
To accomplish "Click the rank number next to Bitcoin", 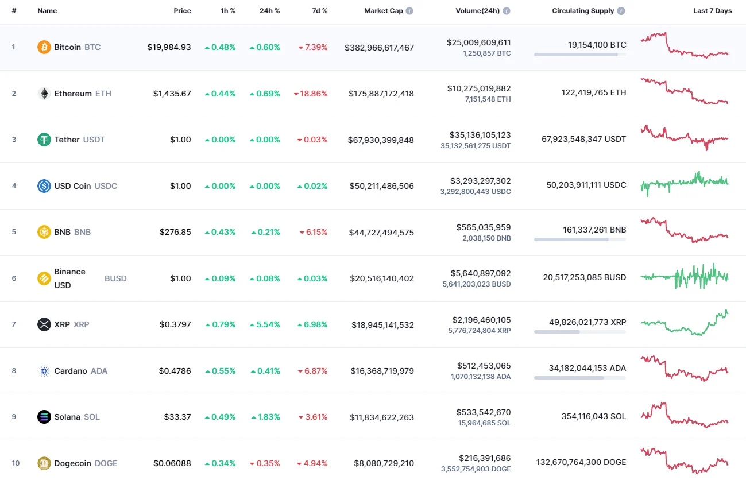I will [x=14, y=47].
